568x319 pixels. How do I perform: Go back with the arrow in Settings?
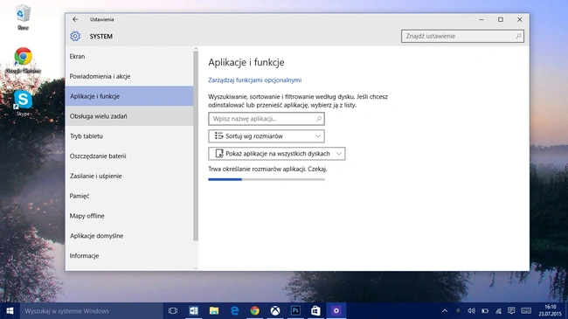(75, 19)
